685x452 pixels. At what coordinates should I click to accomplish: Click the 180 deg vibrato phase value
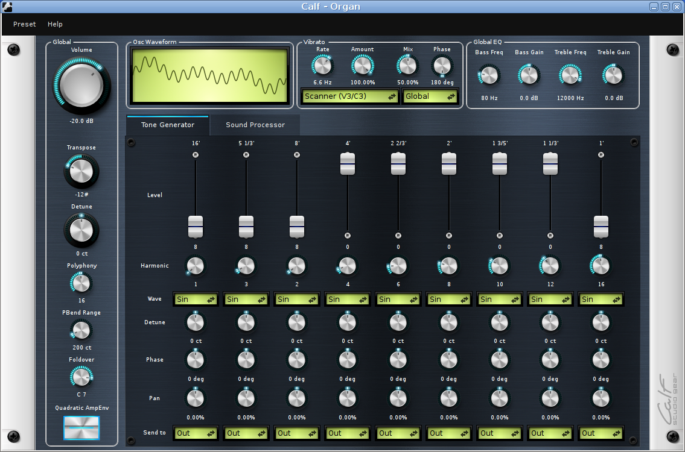(x=442, y=83)
